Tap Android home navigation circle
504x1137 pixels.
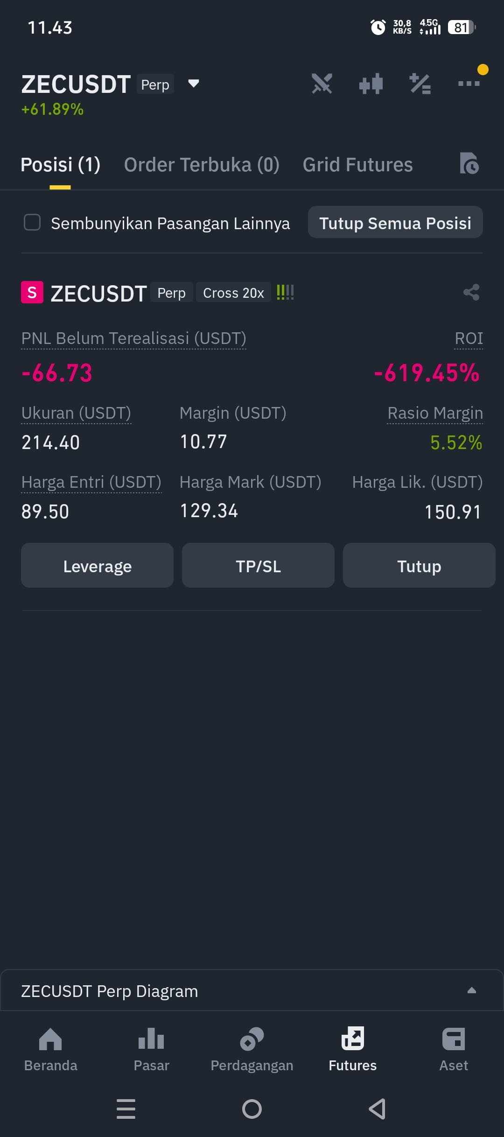(252, 1109)
